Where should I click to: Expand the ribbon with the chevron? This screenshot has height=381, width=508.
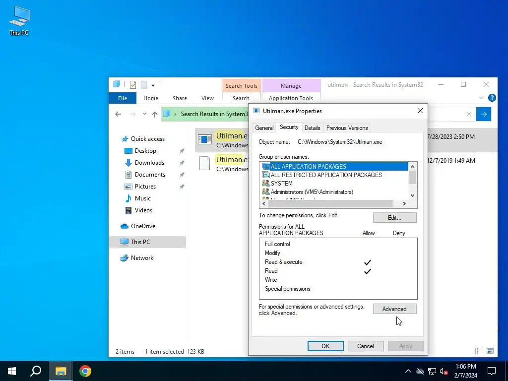click(481, 98)
